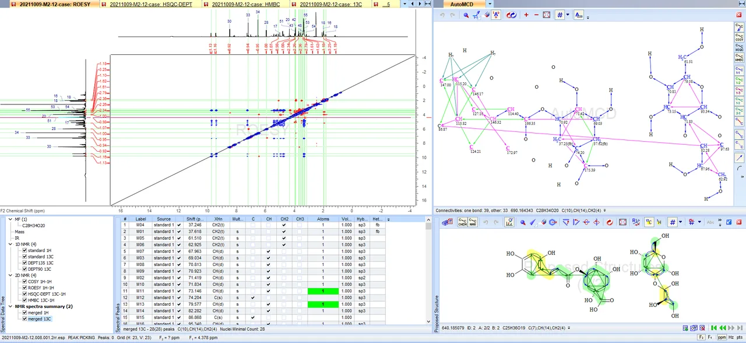The width and height of the screenshot is (746, 343).
Task: Click the green cell in row M11
Action: pos(323,291)
